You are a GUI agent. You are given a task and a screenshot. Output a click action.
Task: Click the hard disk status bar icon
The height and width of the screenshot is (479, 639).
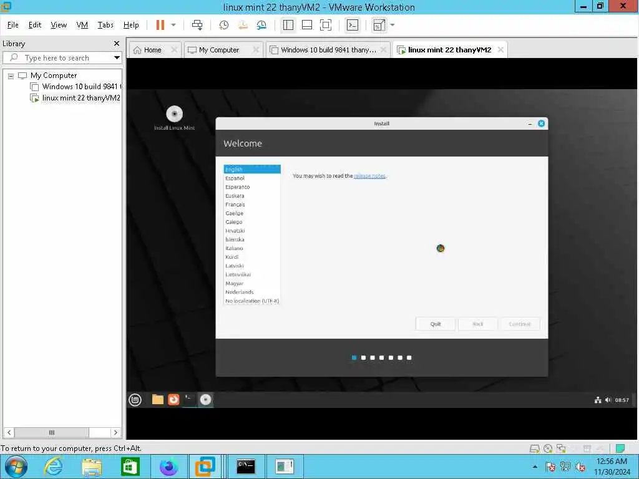click(534, 448)
